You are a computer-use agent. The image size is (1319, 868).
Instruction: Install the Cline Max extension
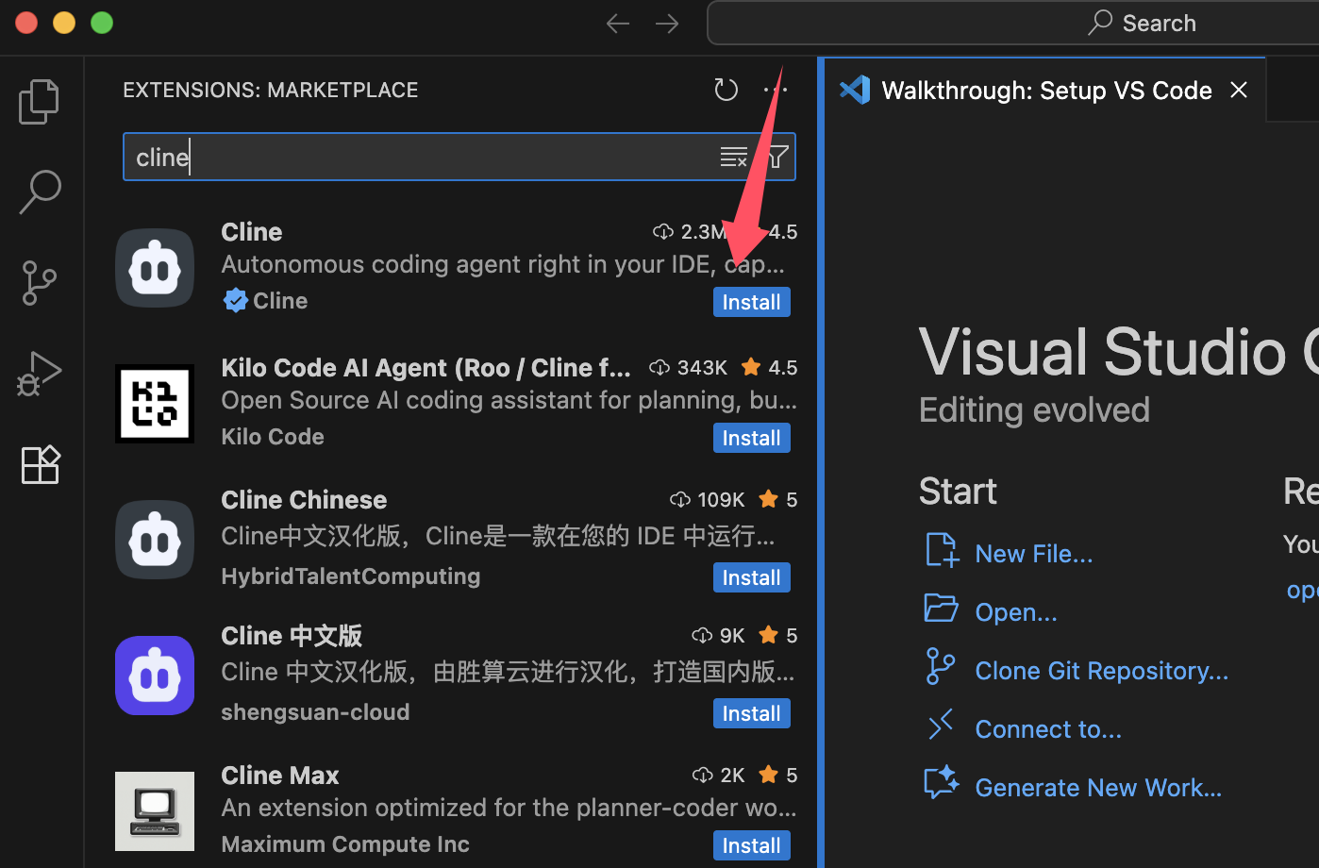(x=751, y=845)
